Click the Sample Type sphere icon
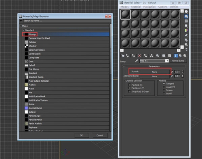Image resolution: width=202 pixels, height=159 pixels. click(186, 12)
